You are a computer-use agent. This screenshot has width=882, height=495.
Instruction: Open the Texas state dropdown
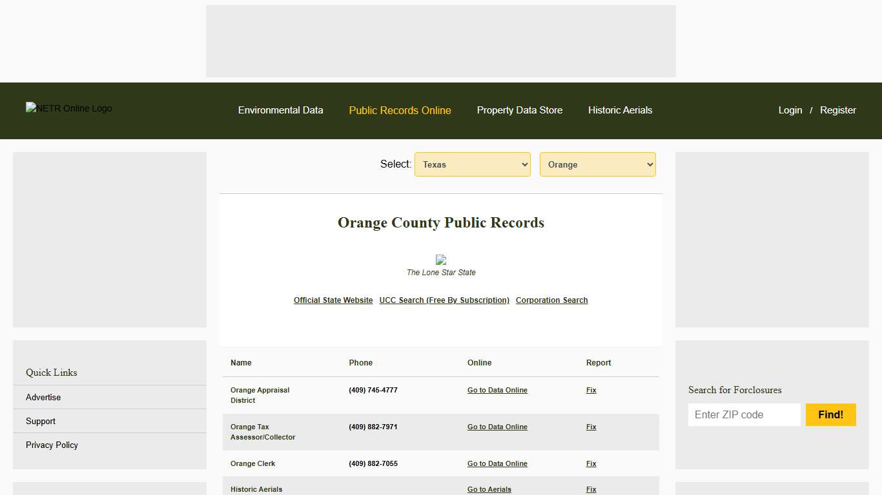coord(472,164)
